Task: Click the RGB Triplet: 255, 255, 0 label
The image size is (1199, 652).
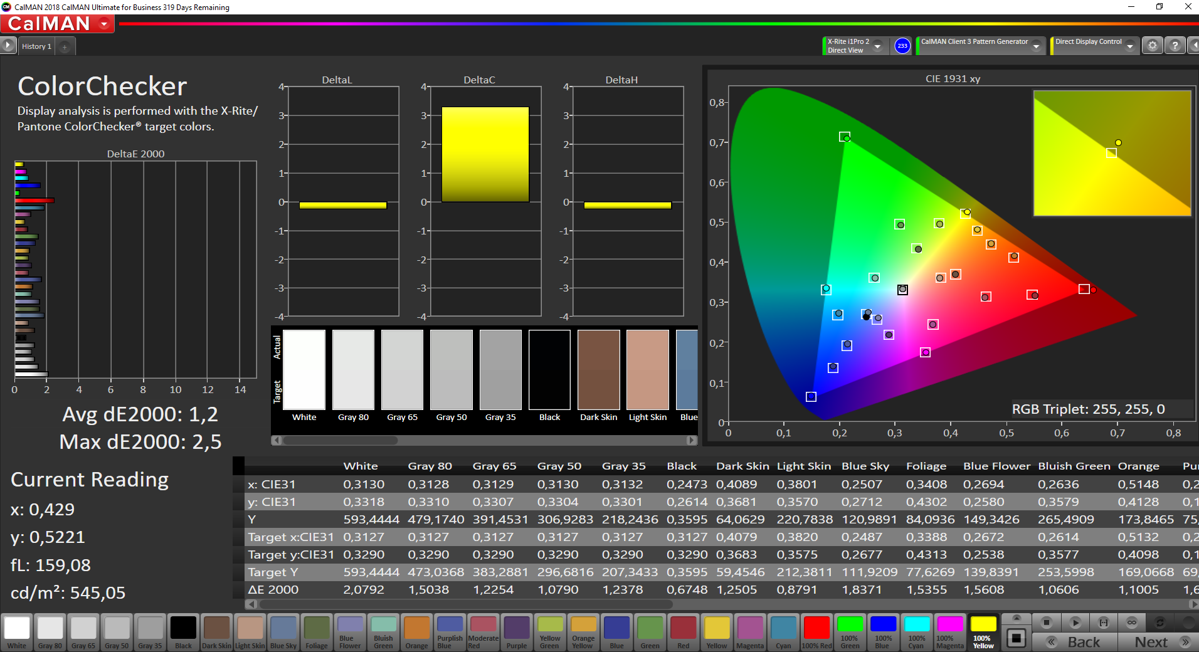Action: [1088, 409]
